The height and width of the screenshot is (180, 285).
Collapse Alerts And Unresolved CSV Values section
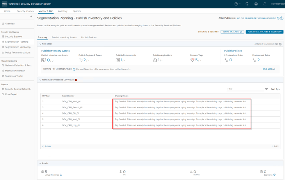tap(39, 80)
